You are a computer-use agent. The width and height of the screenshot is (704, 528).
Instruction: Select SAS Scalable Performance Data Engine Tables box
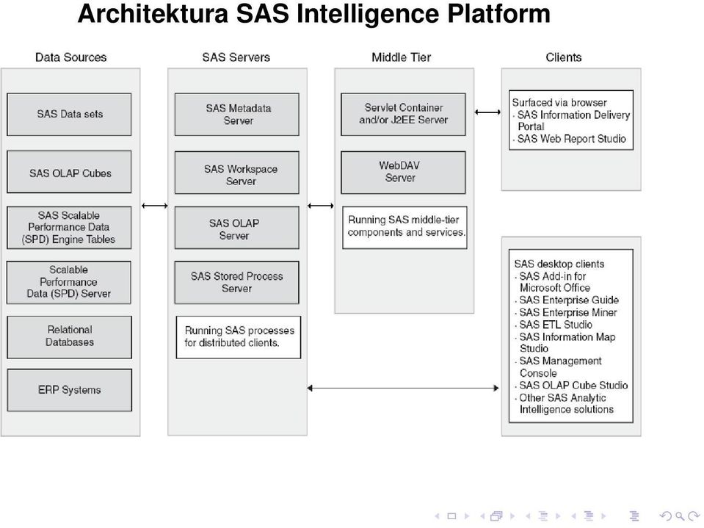tap(69, 228)
